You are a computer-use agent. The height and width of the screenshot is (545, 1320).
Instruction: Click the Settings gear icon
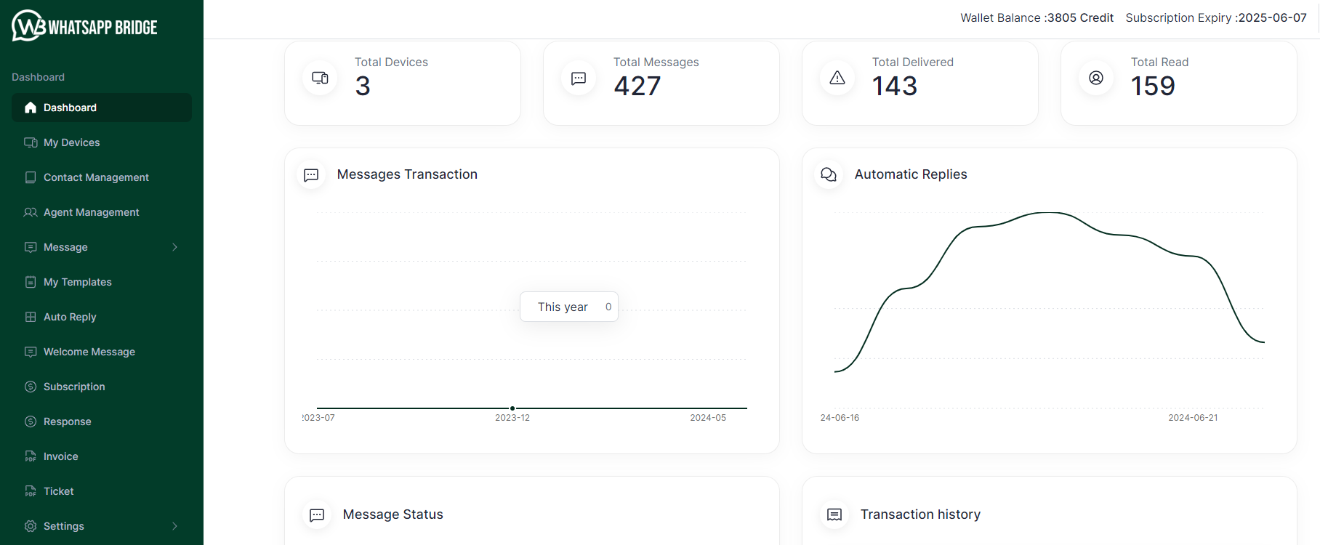[x=31, y=526]
